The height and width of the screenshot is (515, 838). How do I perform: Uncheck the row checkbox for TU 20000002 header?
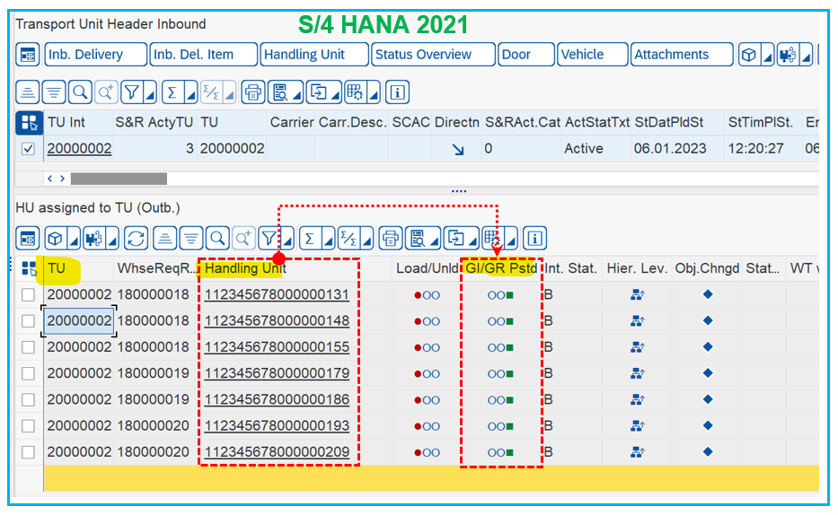click(28, 149)
